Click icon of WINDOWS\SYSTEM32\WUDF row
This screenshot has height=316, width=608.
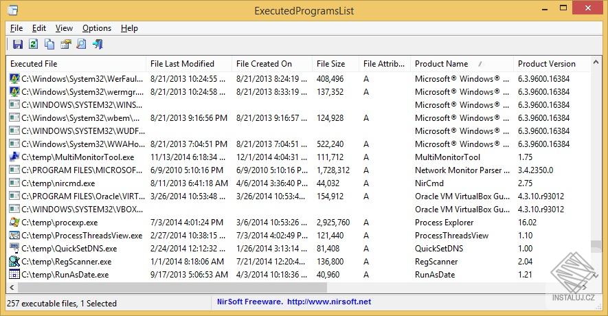(14, 131)
